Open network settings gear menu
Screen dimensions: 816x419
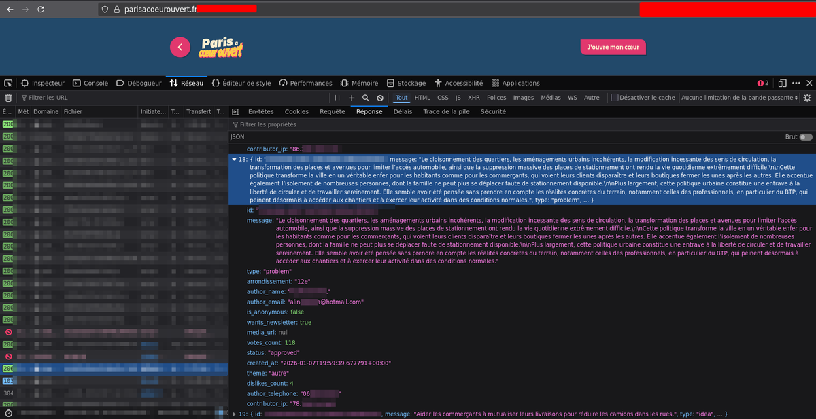pyautogui.click(x=807, y=98)
